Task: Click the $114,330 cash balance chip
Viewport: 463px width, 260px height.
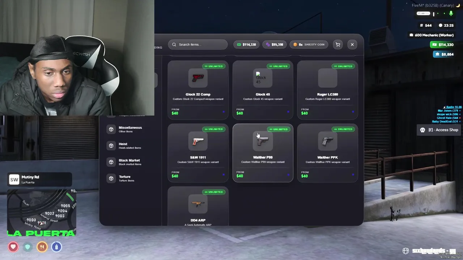Action: point(246,44)
